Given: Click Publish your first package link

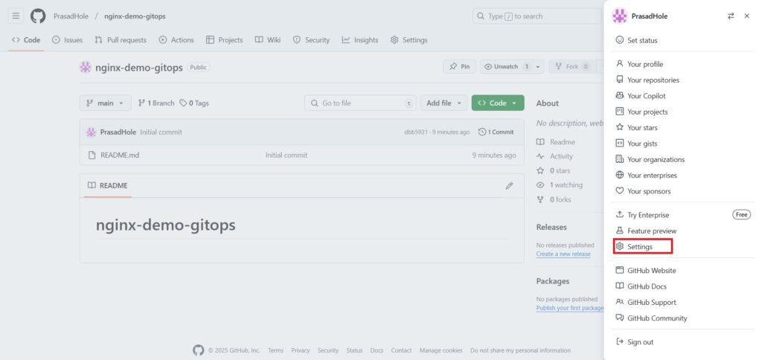Looking at the screenshot, I should coord(570,308).
